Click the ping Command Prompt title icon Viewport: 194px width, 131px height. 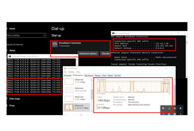click(x=10, y=56)
